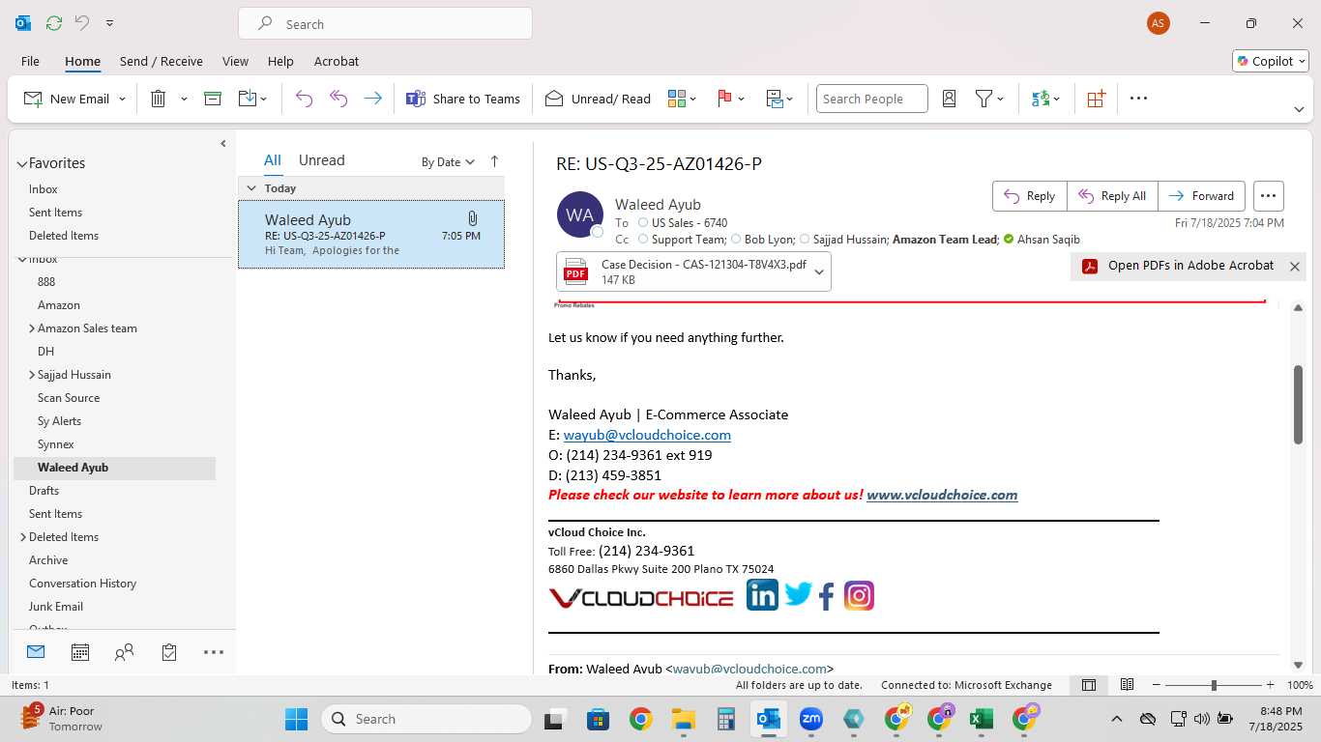
Task: Expand the Sajjad Hussain folder
Action: [x=32, y=375]
